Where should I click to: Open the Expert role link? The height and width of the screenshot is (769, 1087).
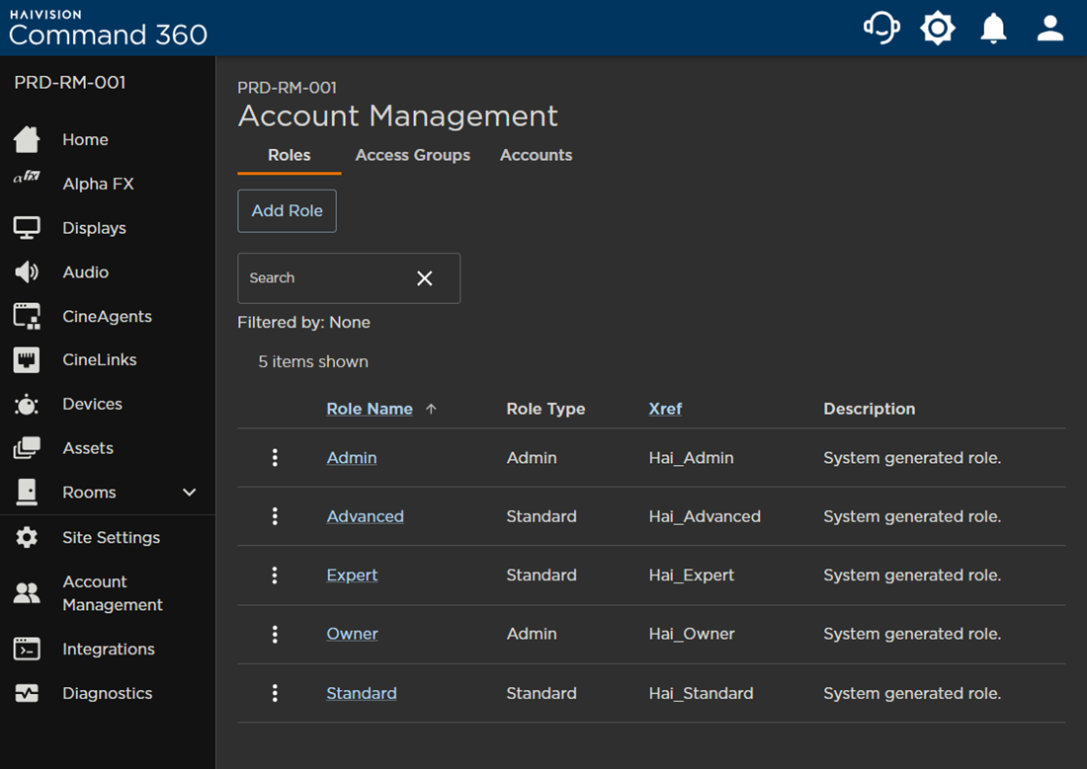[352, 575]
